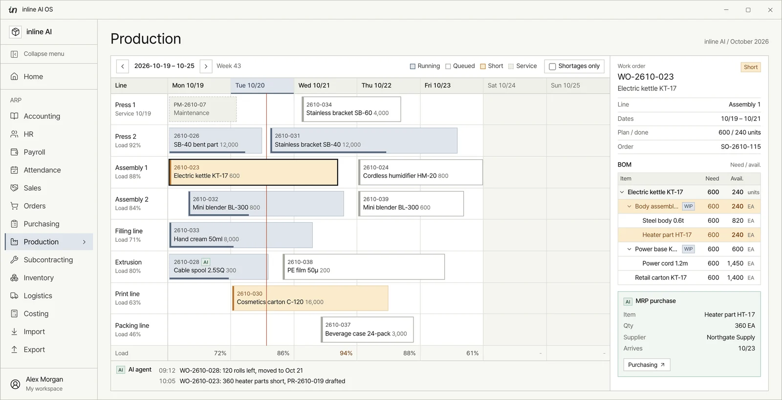Screen dimensions: 782x400
Task: Select the Fri 10/23 day column header
Action: [x=451, y=85]
